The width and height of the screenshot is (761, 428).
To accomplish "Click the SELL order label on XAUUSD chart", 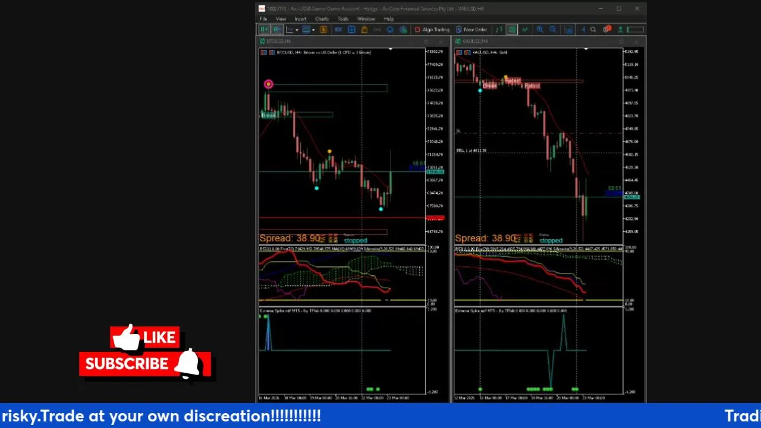I will (471, 151).
